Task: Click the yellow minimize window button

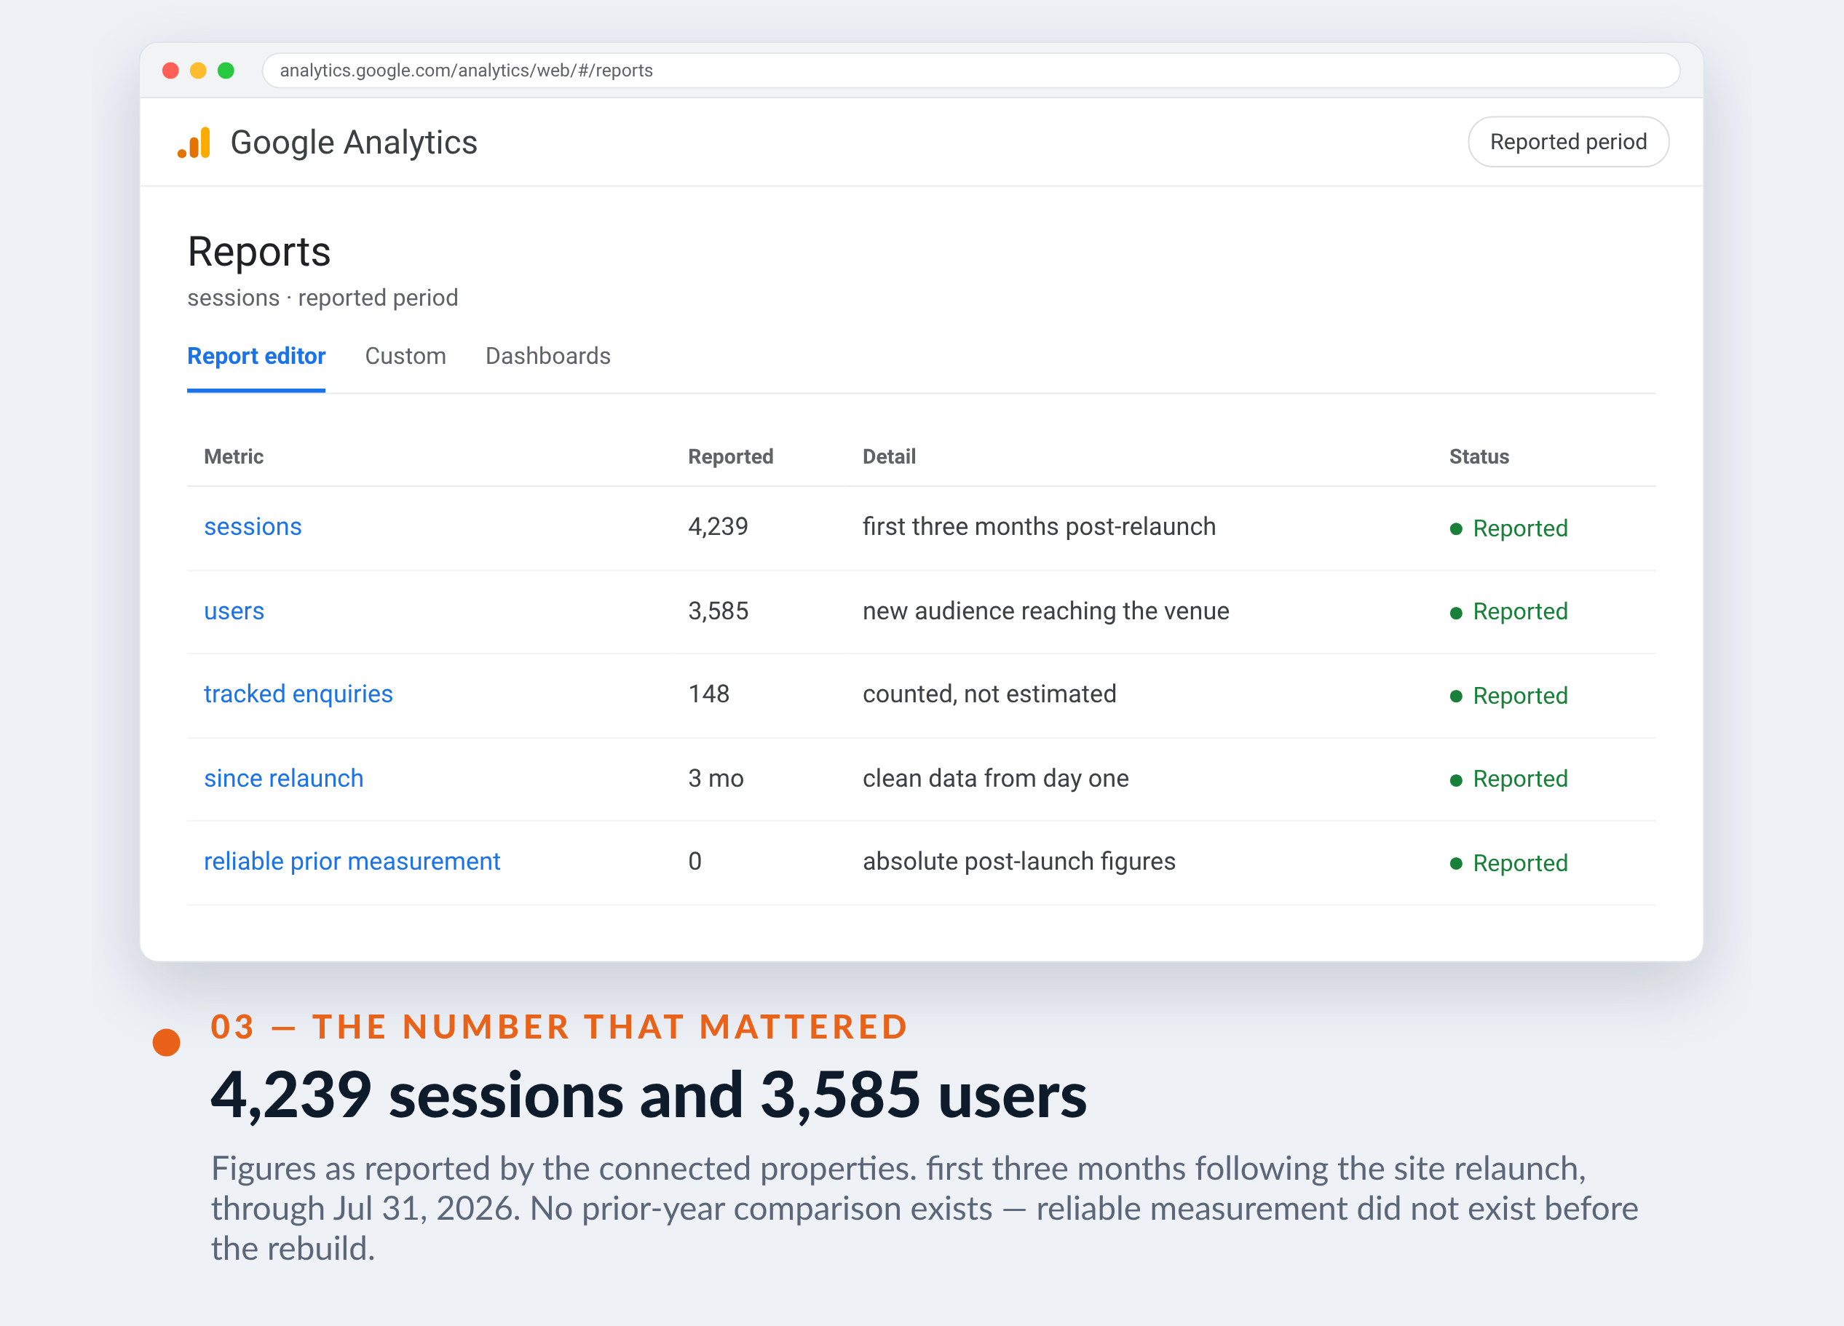Action: pos(199,71)
